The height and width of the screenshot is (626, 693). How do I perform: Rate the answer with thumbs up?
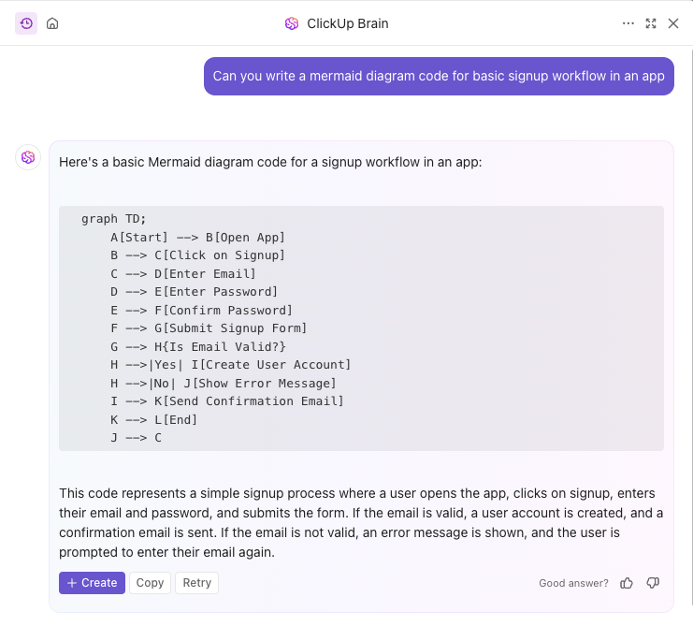[x=627, y=583]
